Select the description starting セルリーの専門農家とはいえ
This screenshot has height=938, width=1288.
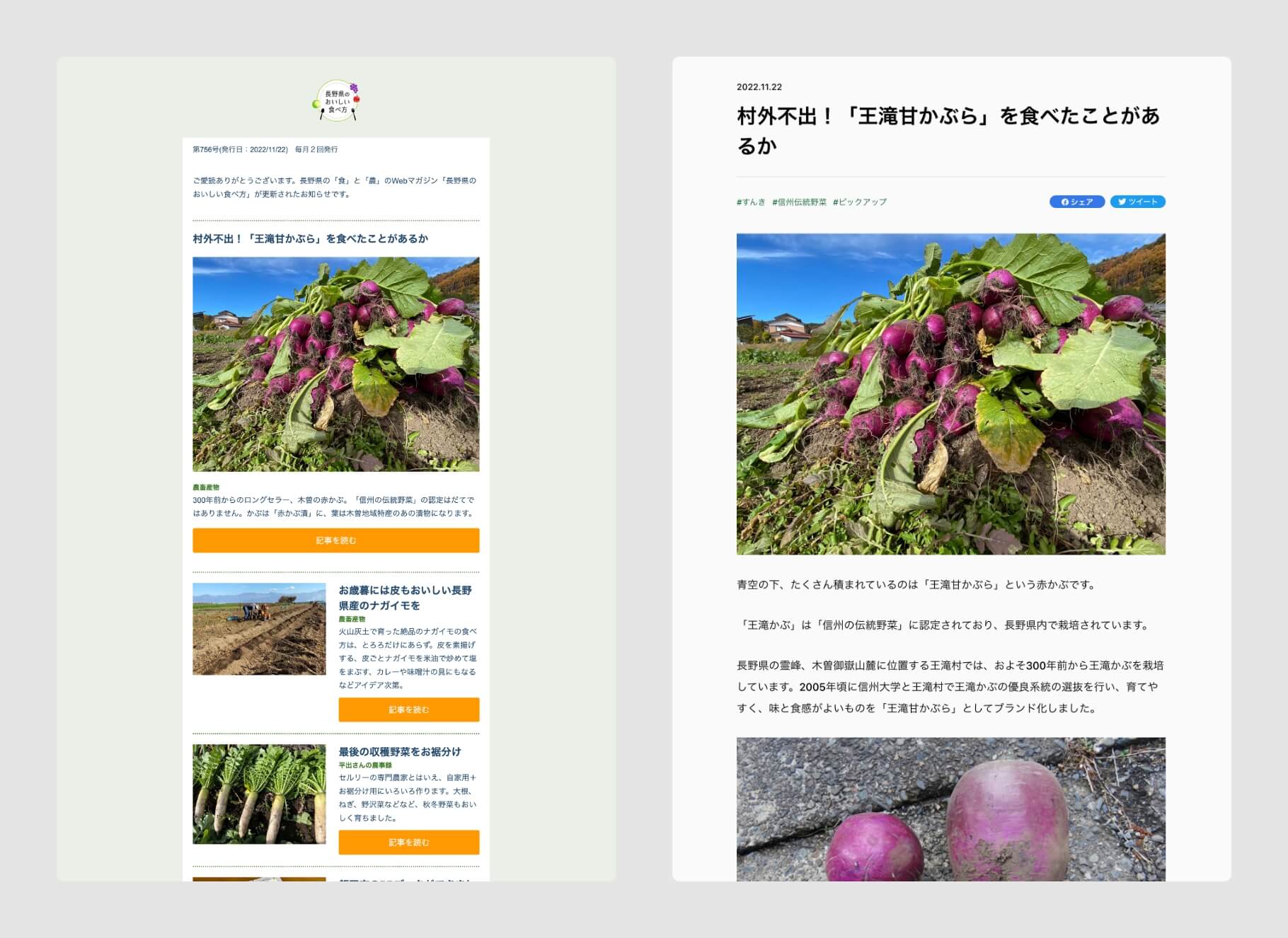point(408,797)
